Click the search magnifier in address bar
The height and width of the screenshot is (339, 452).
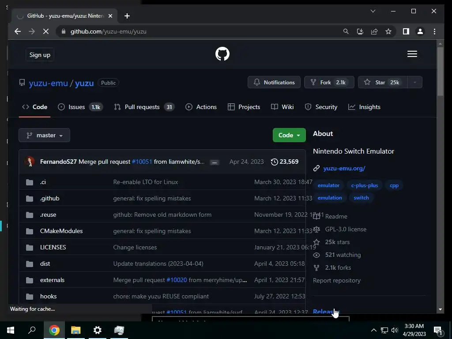tap(346, 31)
